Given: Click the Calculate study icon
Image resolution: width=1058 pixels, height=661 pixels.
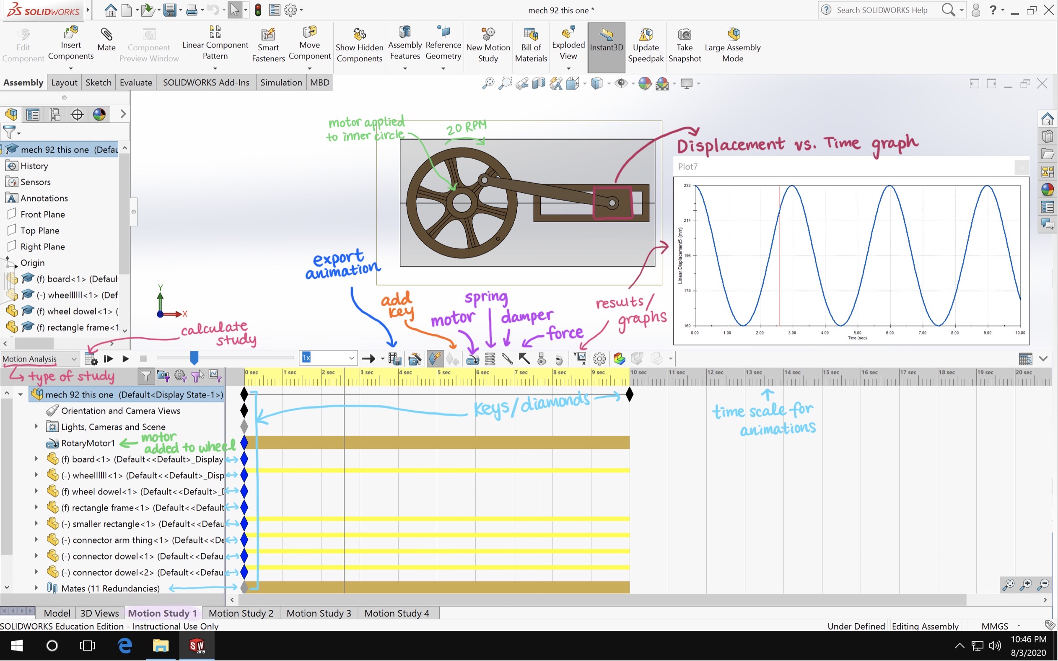Looking at the screenshot, I should click(x=91, y=359).
